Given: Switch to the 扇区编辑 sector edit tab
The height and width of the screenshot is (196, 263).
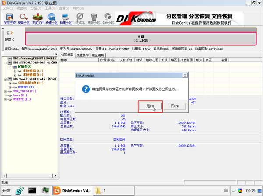Looking at the screenshot, I should 98,55.
